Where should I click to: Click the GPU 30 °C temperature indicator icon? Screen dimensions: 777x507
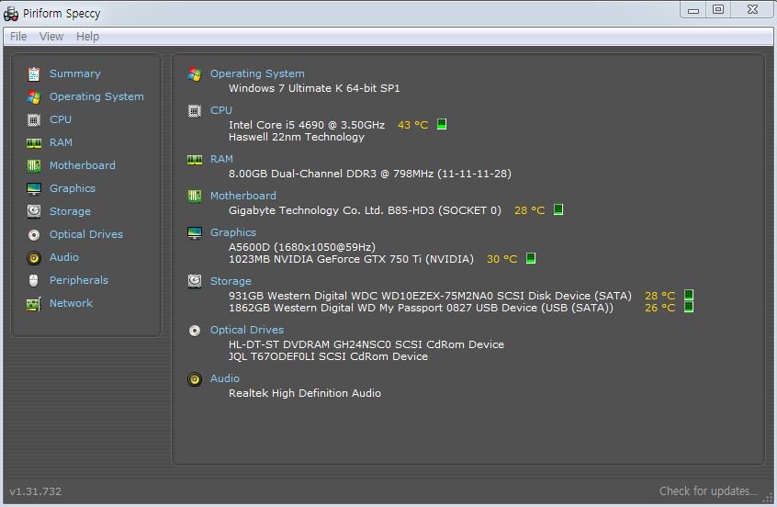[530, 258]
